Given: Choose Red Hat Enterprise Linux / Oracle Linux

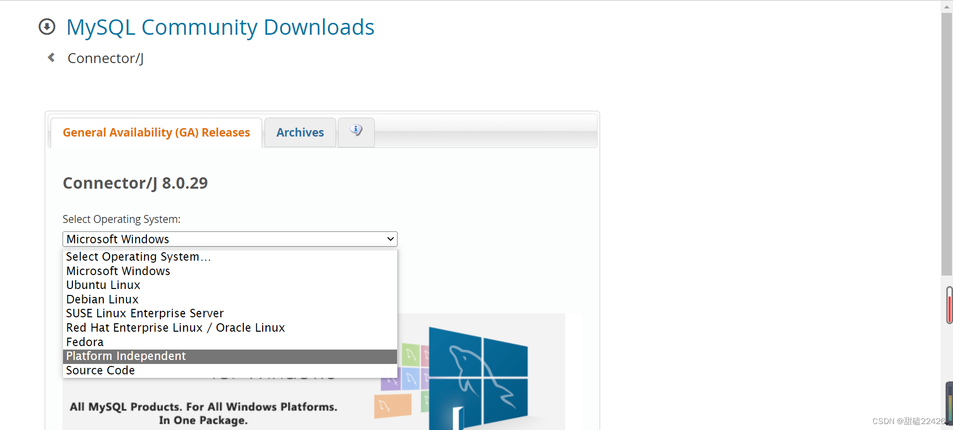Looking at the screenshot, I should pyautogui.click(x=230, y=328).
